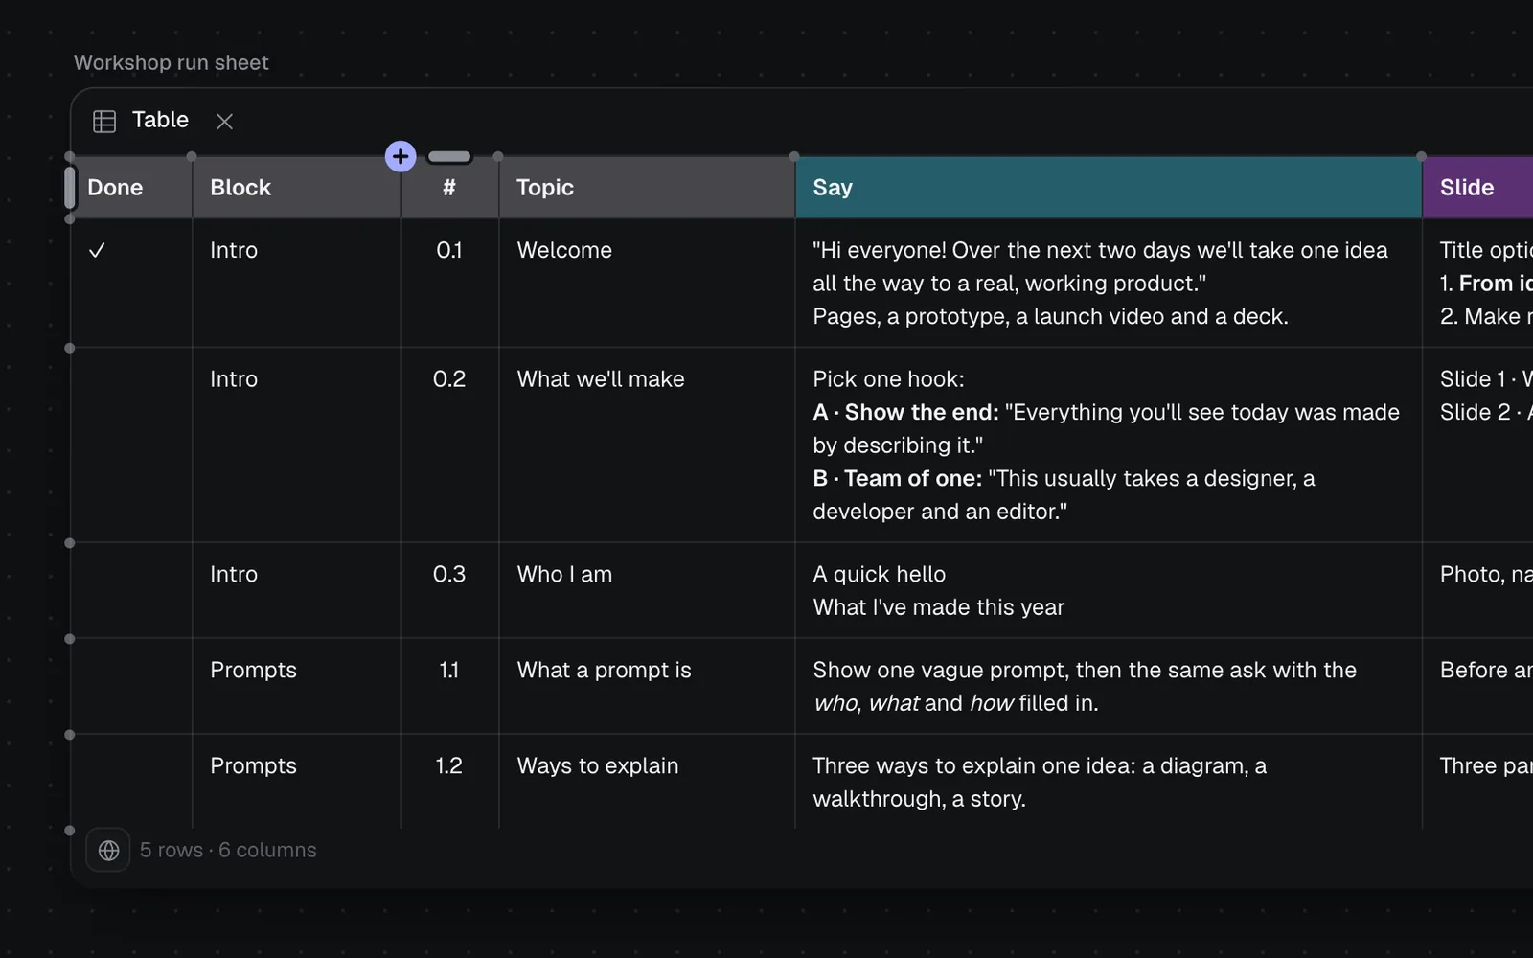Check the Done cell for What a prompt is
Screen dimensions: 1533x958
tap(131, 686)
